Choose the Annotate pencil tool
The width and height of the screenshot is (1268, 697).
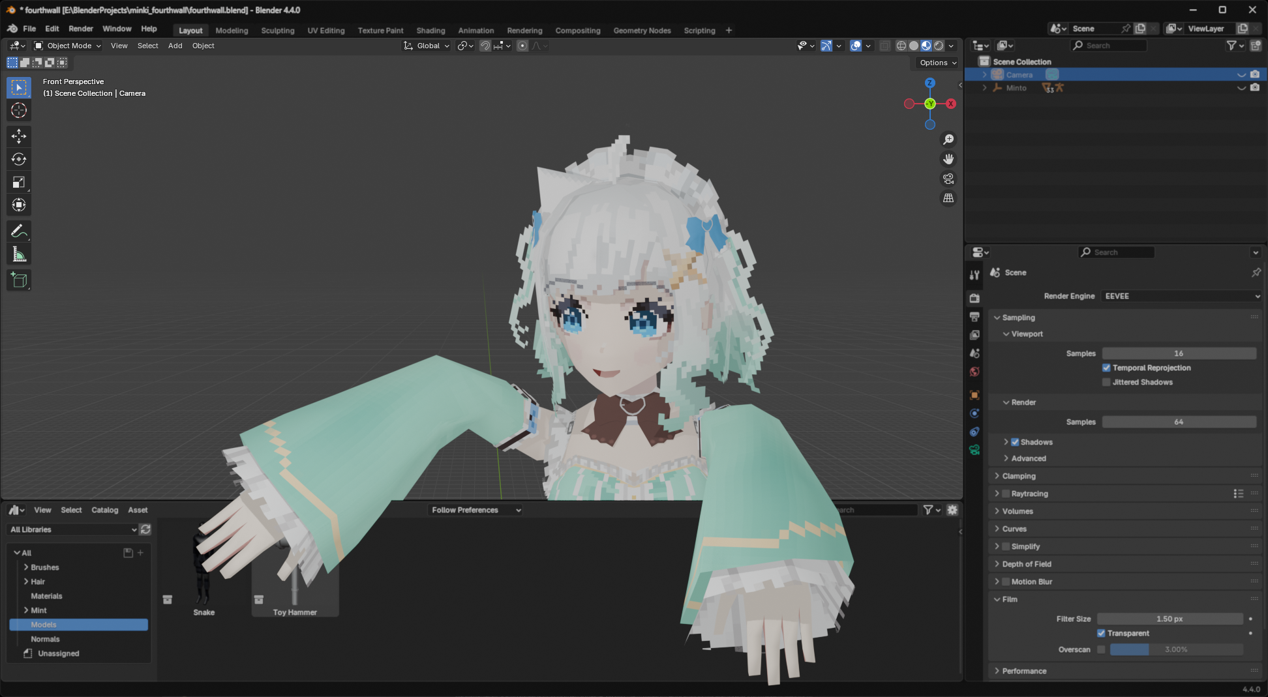click(19, 231)
